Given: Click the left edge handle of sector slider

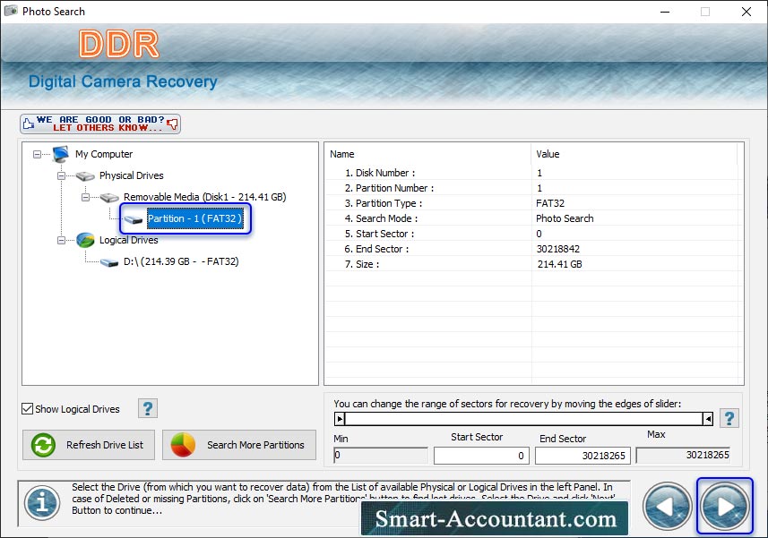Looking at the screenshot, I should tap(340, 419).
